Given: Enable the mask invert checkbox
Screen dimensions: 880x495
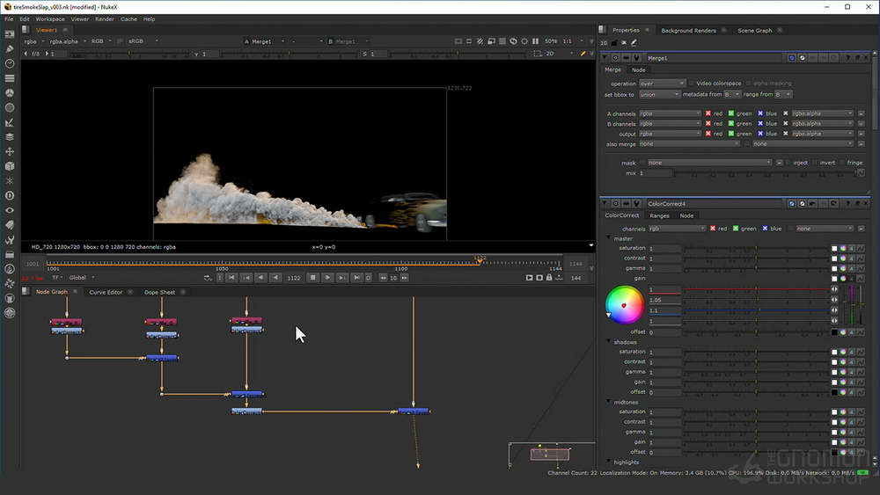Looking at the screenshot, I should tap(815, 163).
